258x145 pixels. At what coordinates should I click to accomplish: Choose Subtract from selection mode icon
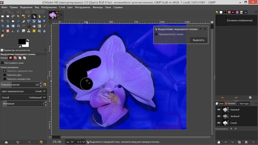20,58
